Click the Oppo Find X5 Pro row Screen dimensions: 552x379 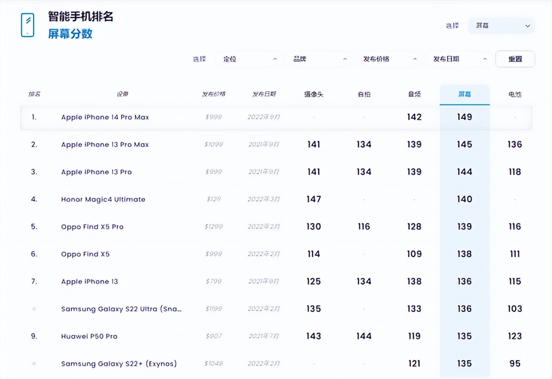(92, 227)
